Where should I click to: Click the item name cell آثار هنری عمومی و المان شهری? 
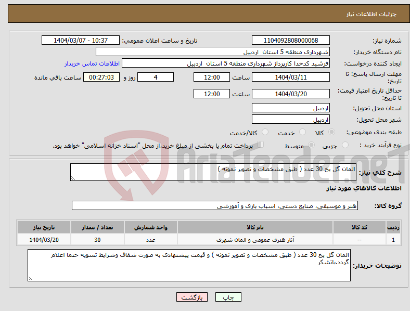pyautogui.click(x=255, y=239)
